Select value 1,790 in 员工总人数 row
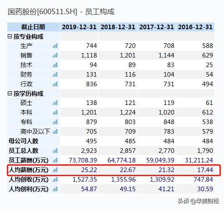This screenshot has width=224, height=209. click(205, 151)
